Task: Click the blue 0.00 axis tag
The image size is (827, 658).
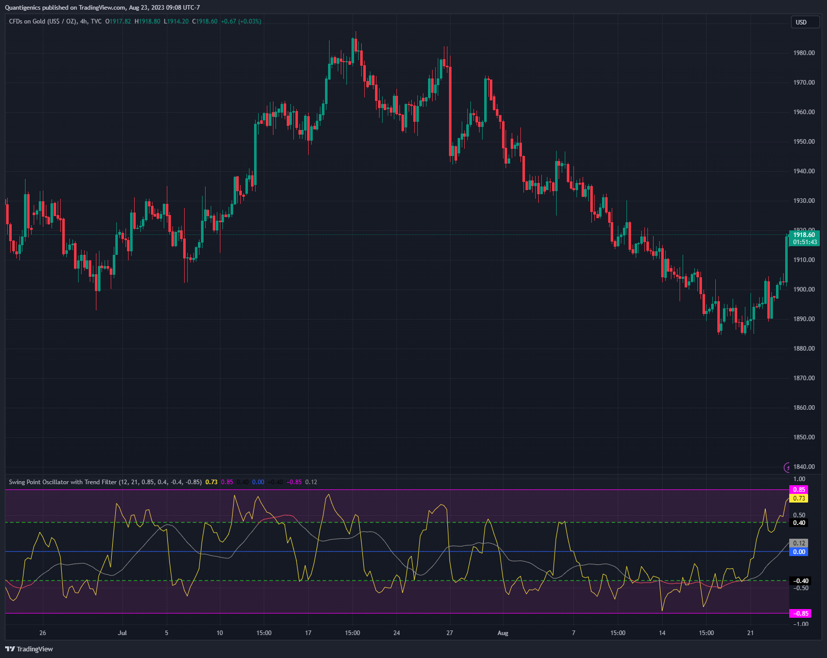Action: [799, 552]
